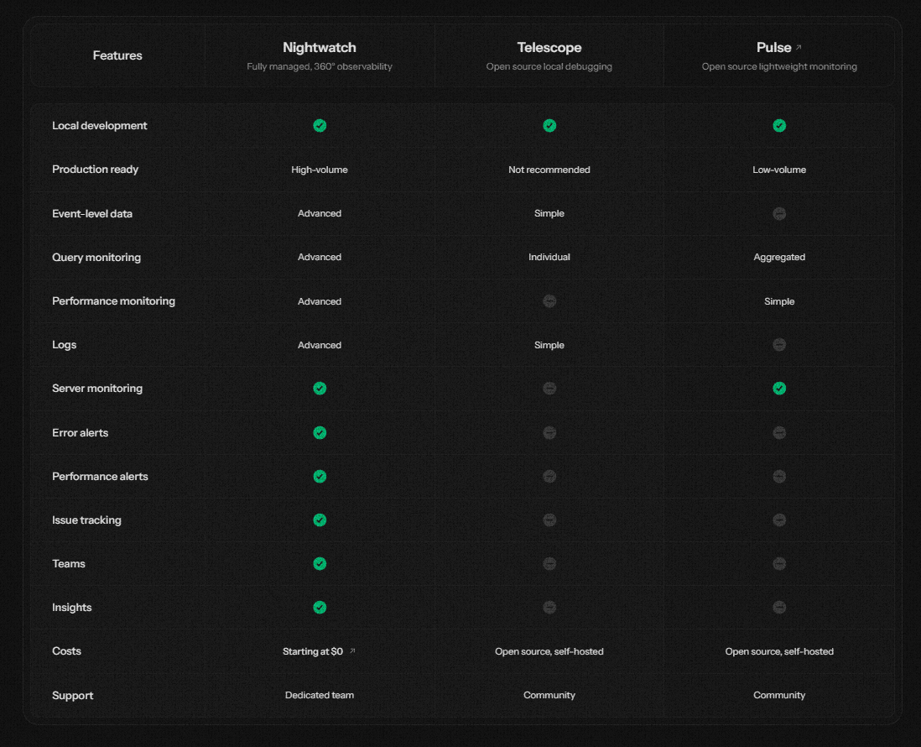Click Telescope's Not recommended production text

click(549, 170)
